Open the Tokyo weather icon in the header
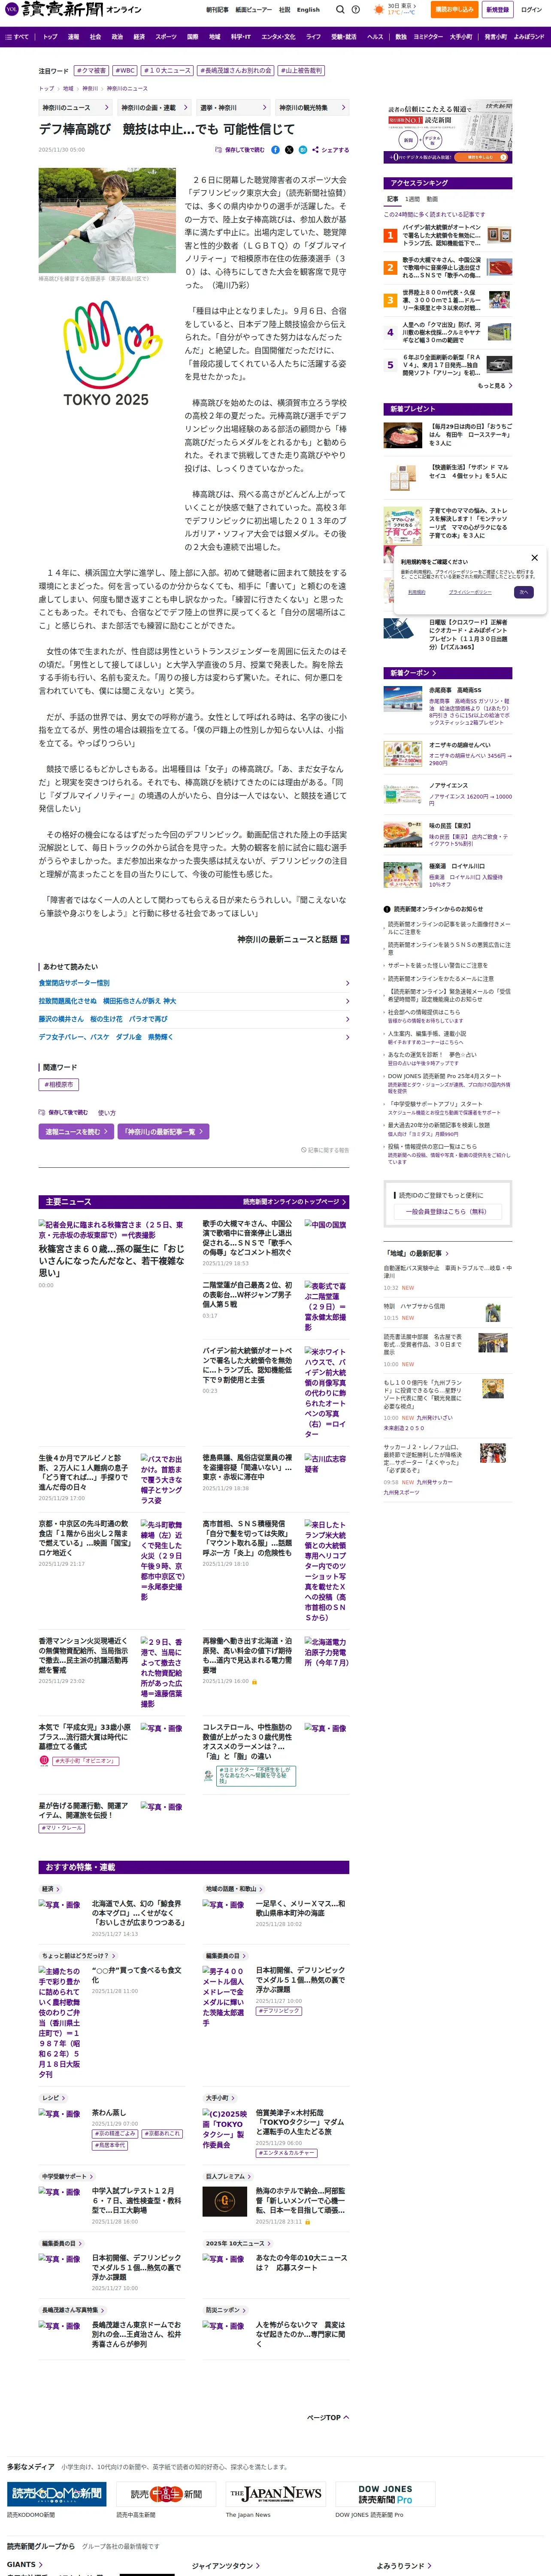Image resolution: width=551 pixels, height=2576 pixels. [x=379, y=9]
